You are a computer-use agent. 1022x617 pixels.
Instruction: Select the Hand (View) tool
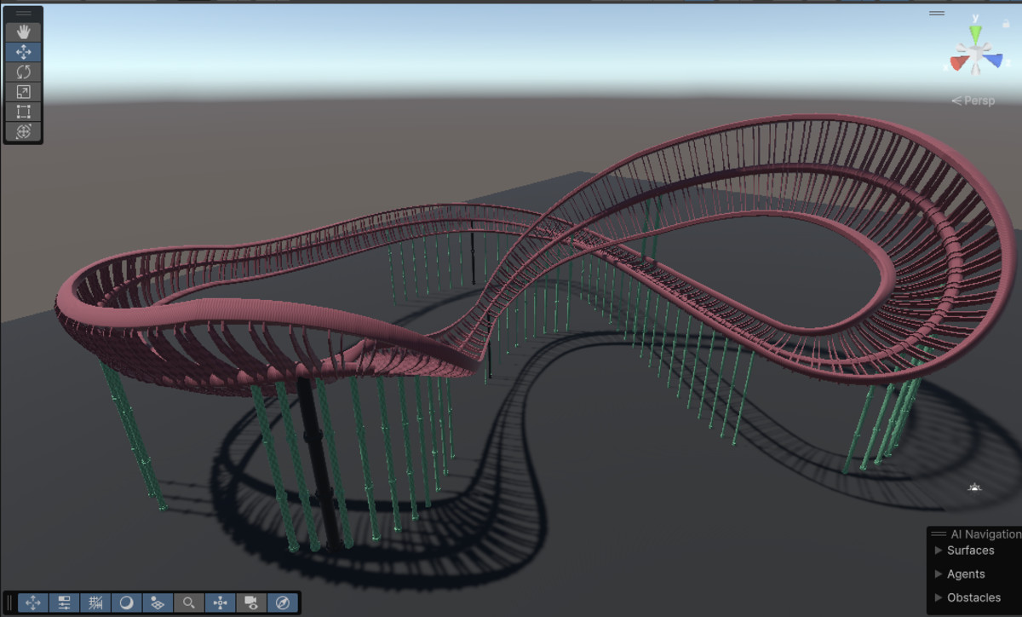pyautogui.click(x=23, y=32)
